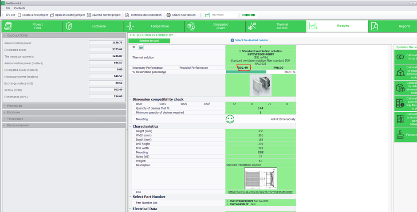The height and width of the screenshot is (212, 417).
Task: Click the Air flow value field
Action: (x=106, y=90)
